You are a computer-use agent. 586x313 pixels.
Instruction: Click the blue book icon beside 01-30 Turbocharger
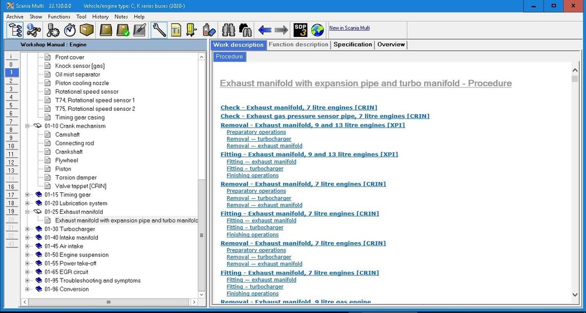coord(39,229)
